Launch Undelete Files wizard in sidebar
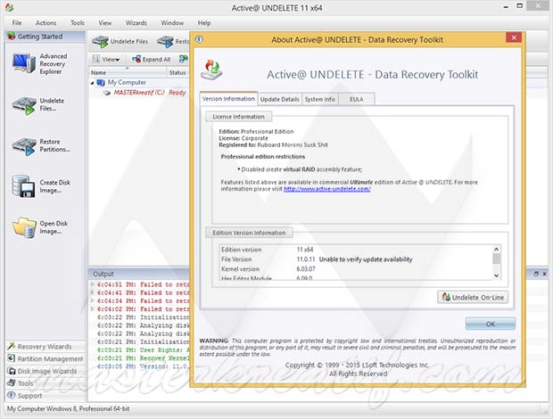553x419 pixels. 23,105
